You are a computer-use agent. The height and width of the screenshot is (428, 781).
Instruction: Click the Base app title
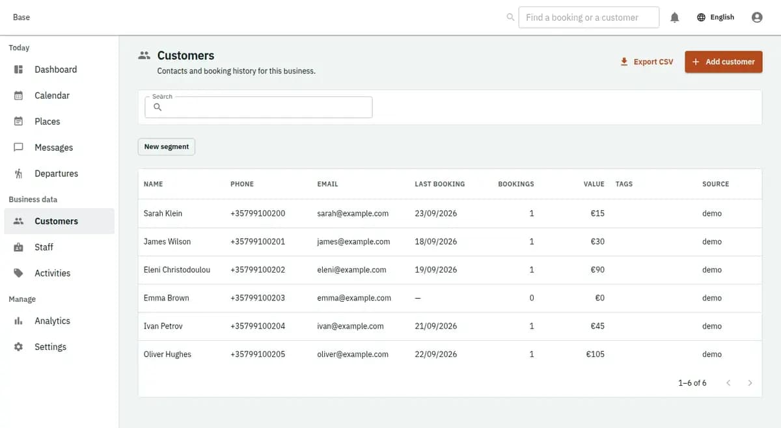[21, 18]
